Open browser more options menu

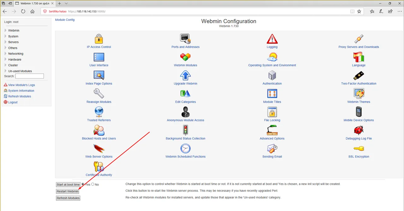pos(399,11)
